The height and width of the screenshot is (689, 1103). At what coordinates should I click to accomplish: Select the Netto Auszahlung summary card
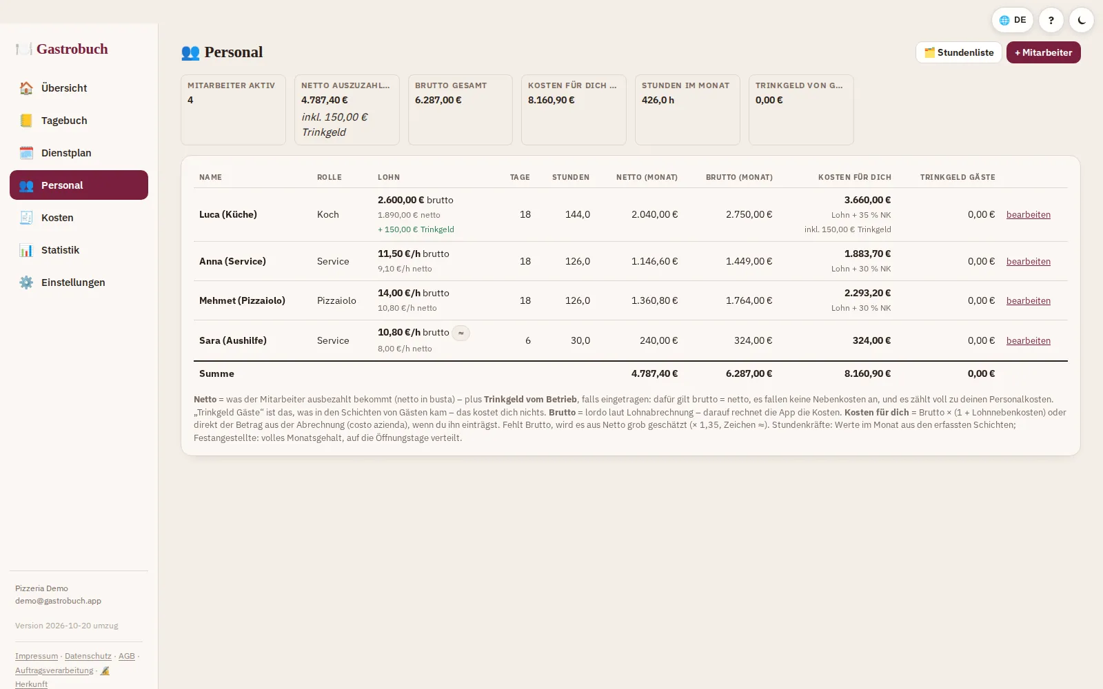tap(347, 110)
